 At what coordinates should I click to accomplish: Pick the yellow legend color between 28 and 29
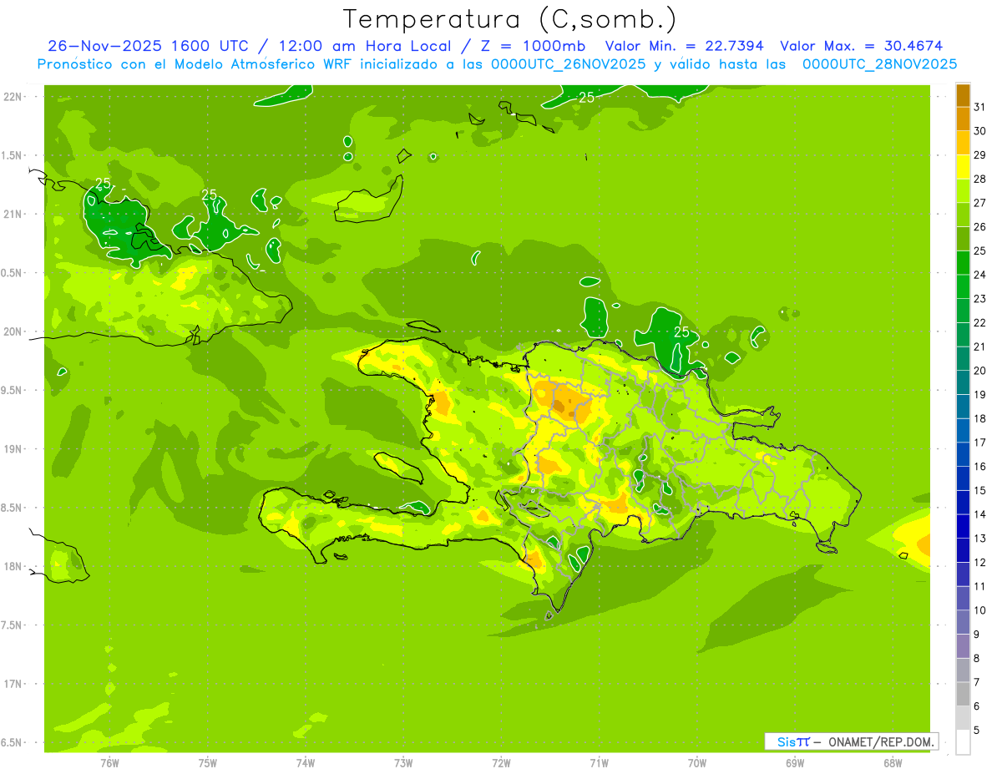pos(963,167)
